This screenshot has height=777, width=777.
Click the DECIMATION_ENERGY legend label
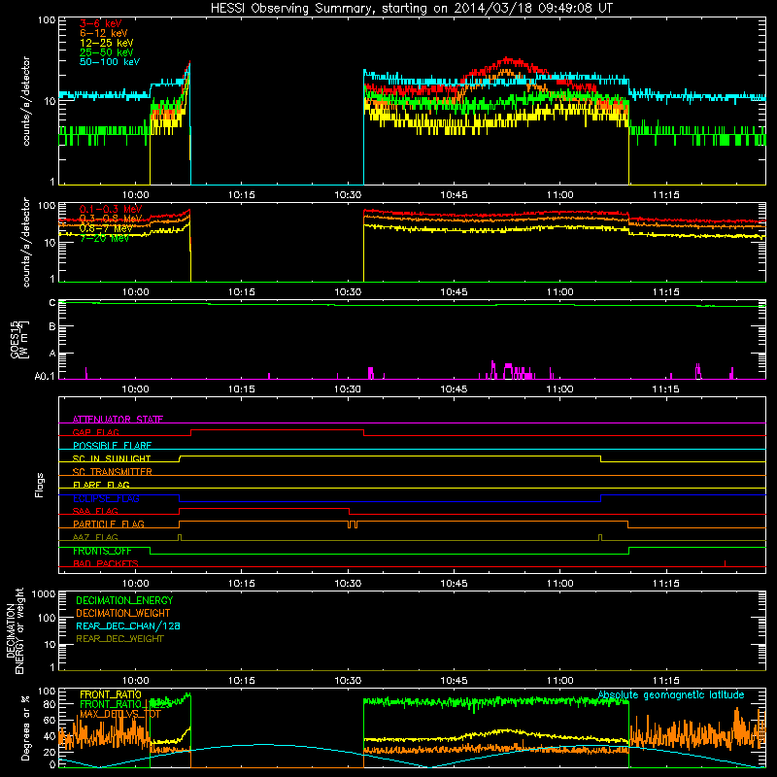[x=124, y=600]
